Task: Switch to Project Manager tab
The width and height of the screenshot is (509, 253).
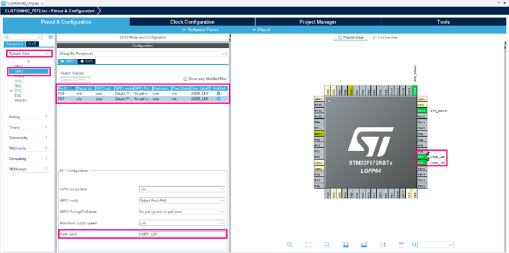Action: point(318,22)
